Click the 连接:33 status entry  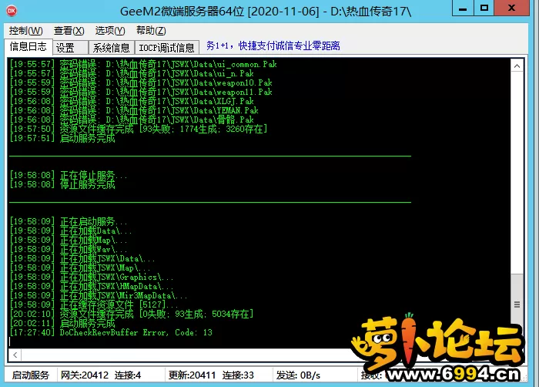(238, 375)
